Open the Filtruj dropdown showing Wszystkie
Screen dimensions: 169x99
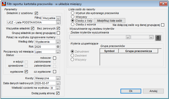coord(58,18)
